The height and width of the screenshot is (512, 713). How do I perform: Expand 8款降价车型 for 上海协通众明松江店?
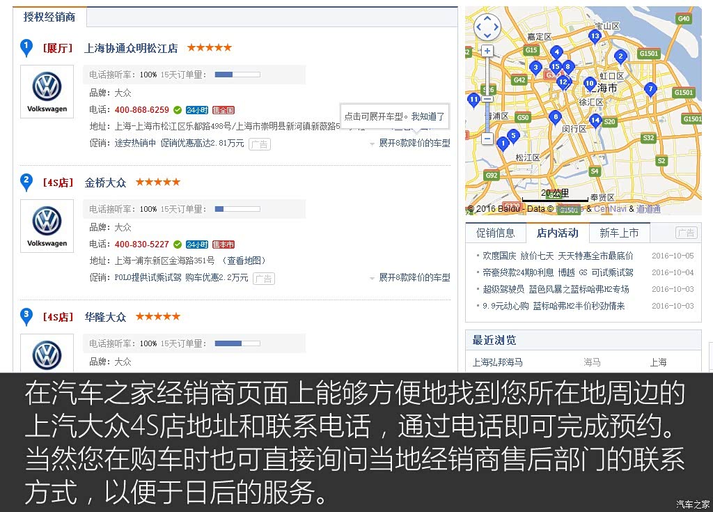tap(410, 143)
